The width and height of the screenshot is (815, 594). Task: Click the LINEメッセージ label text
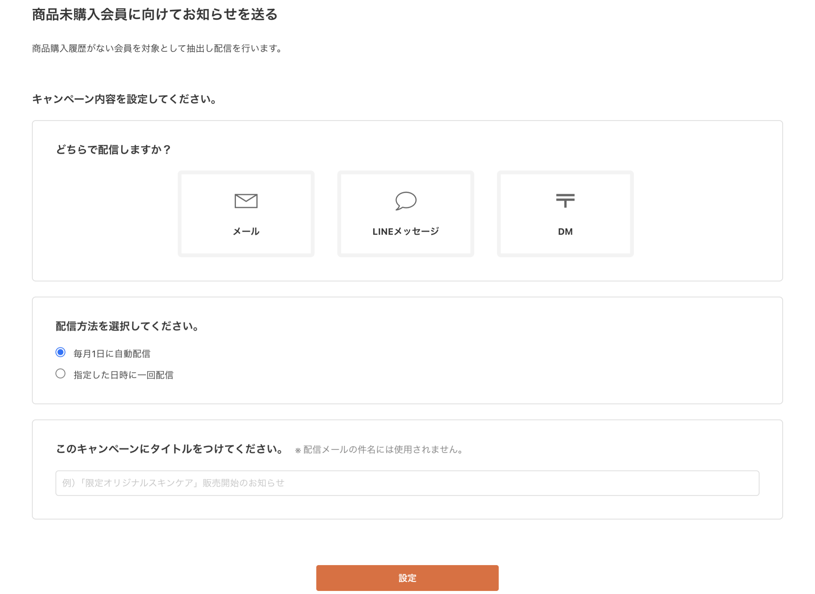405,231
